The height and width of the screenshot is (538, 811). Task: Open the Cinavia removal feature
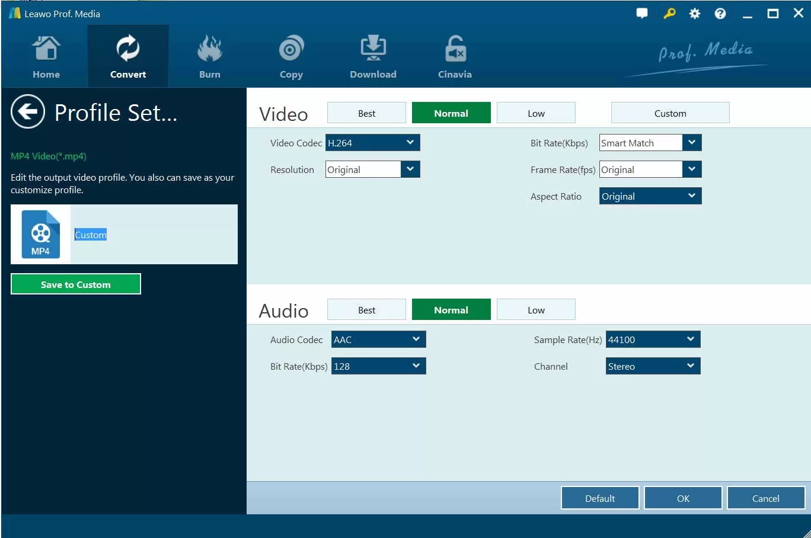tap(455, 56)
